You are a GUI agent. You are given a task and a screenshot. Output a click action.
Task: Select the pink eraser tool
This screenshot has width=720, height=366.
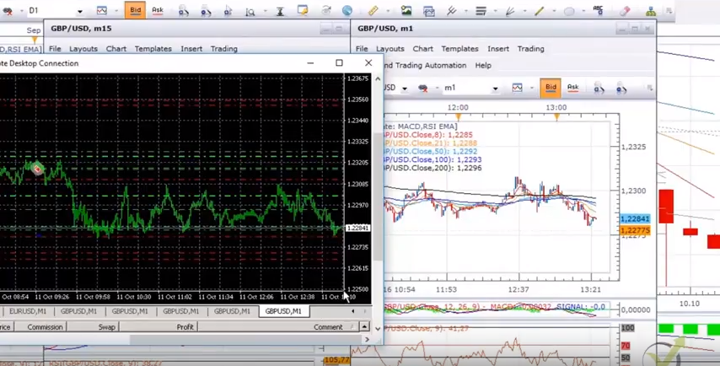(625, 11)
